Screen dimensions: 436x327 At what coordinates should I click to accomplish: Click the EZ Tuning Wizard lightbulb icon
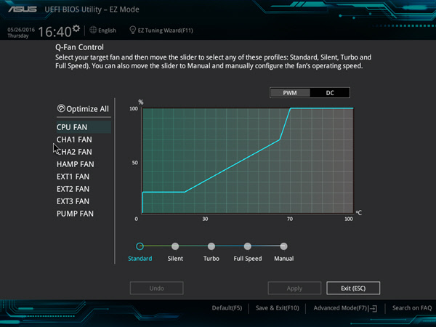click(x=133, y=30)
